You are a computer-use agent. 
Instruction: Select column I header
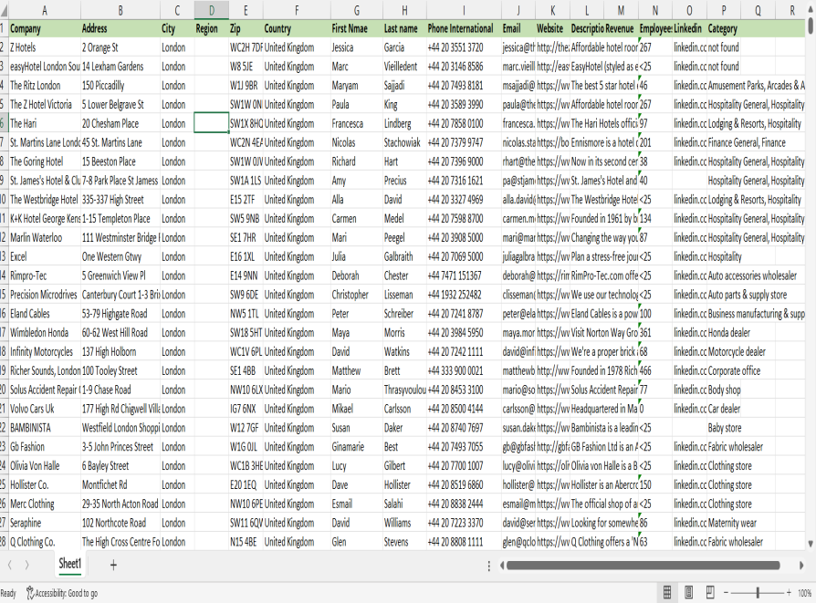coord(464,10)
